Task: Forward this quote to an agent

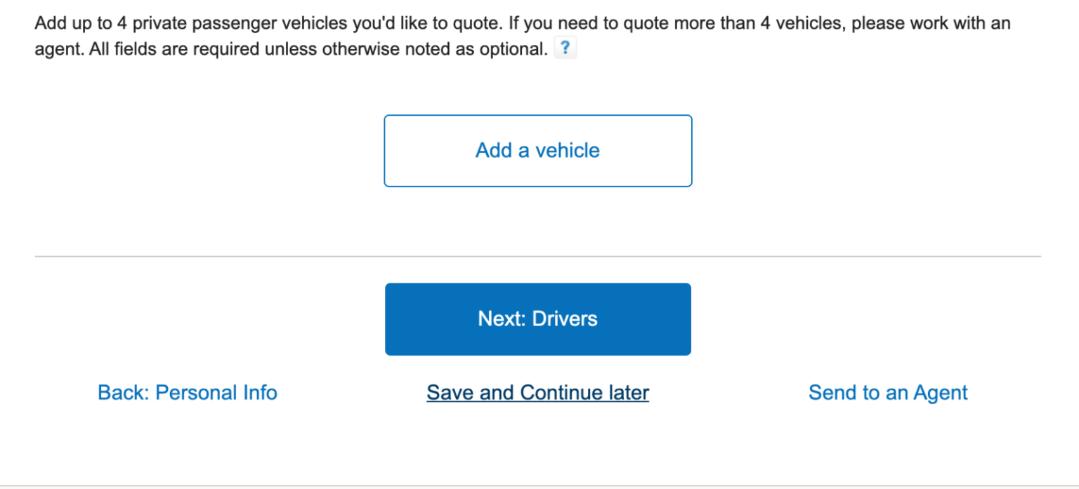Action: pyautogui.click(x=888, y=392)
